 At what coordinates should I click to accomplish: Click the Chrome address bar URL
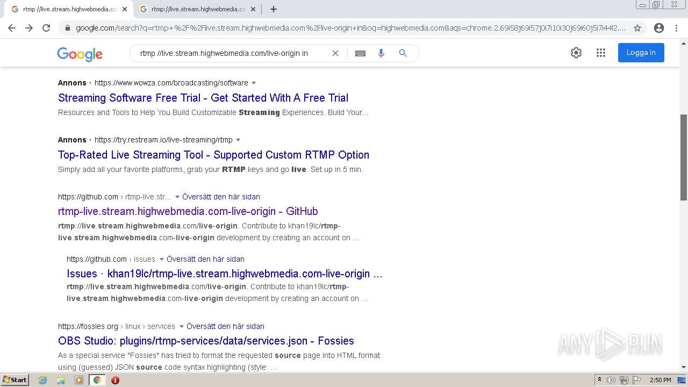pyautogui.click(x=350, y=28)
